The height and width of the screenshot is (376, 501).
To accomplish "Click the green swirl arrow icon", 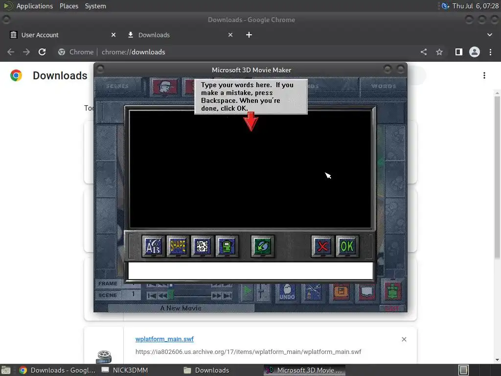I will [263, 246].
